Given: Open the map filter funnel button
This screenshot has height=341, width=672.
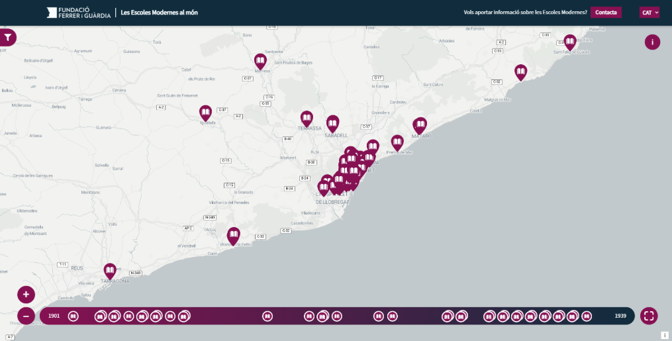Looking at the screenshot, I should tap(7, 38).
